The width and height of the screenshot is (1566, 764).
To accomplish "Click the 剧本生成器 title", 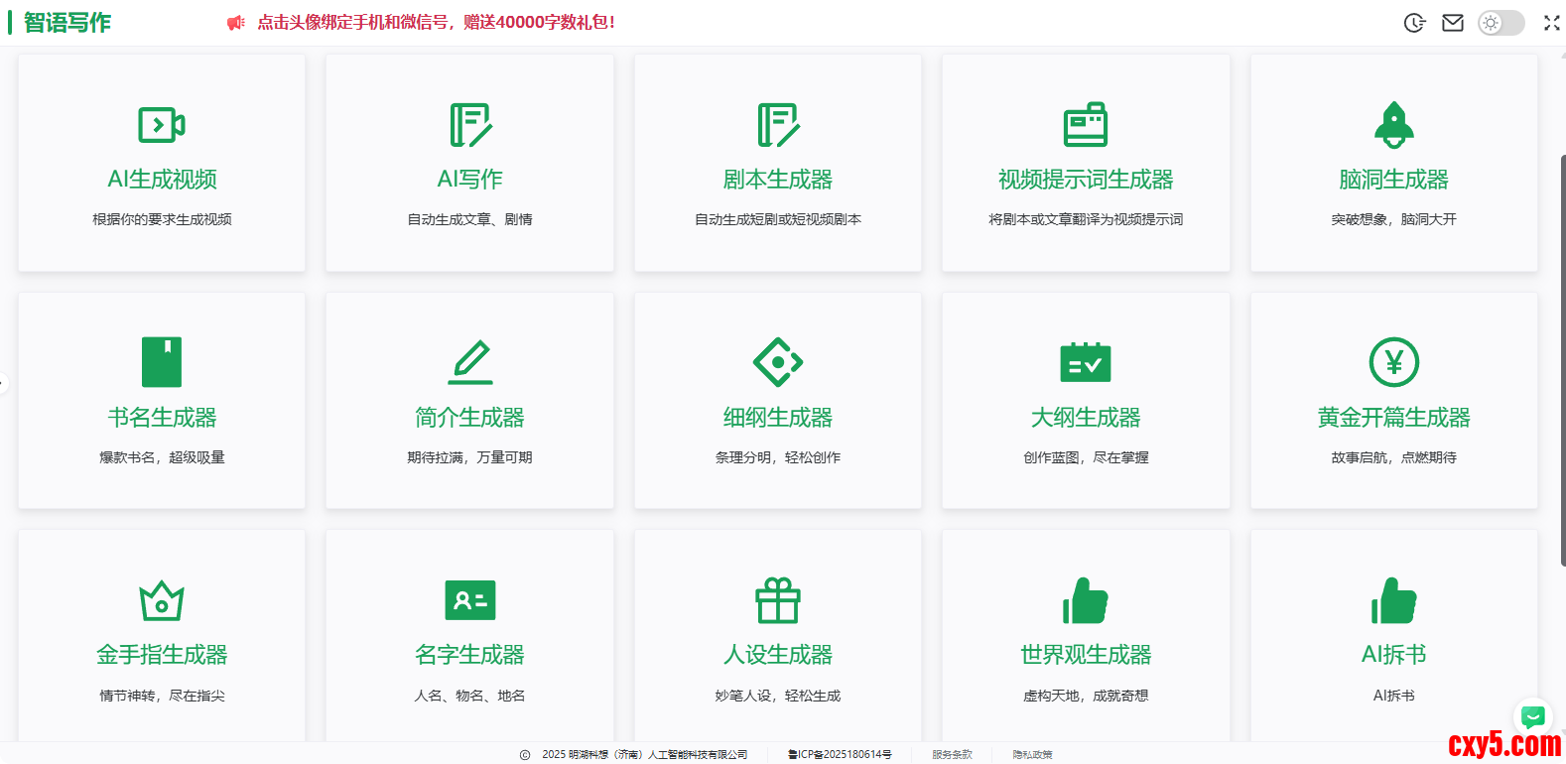I will click(x=778, y=180).
